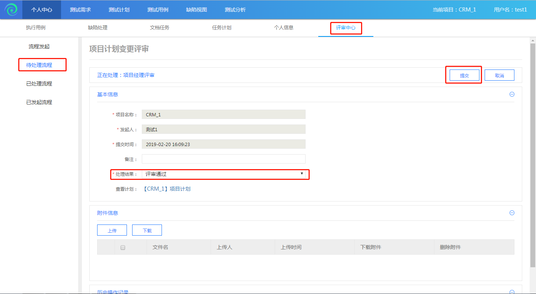The width and height of the screenshot is (536, 294).
Task: Click the 备注 input field
Action: click(223, 159)
